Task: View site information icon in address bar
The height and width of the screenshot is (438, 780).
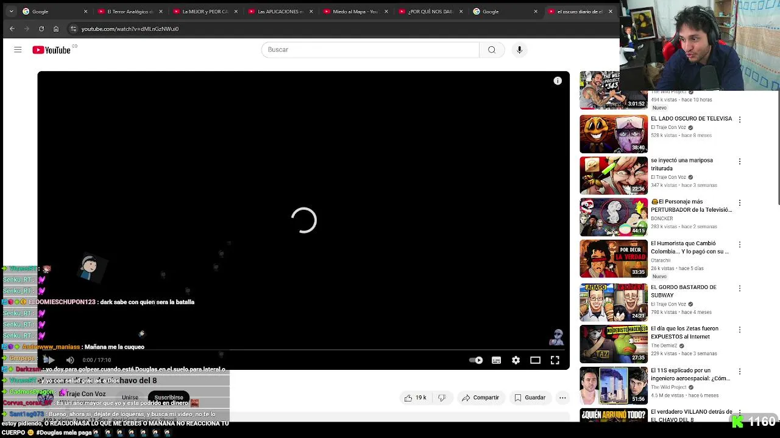Action: [73, 29]
